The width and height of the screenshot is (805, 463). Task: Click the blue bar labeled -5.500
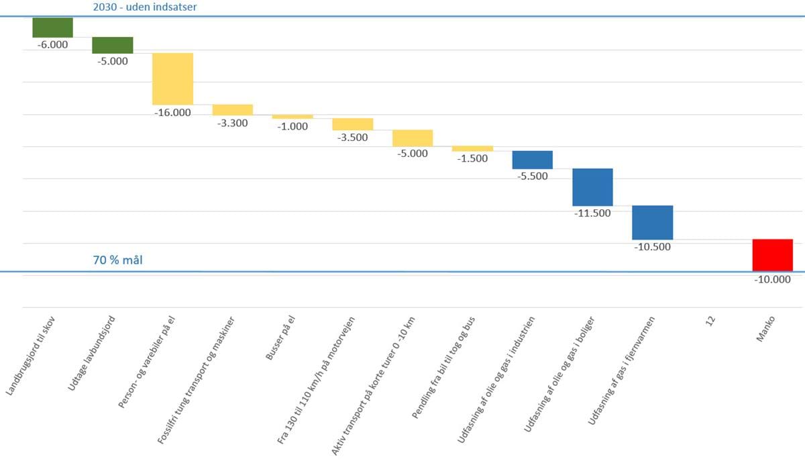click(x=532, y=160)
